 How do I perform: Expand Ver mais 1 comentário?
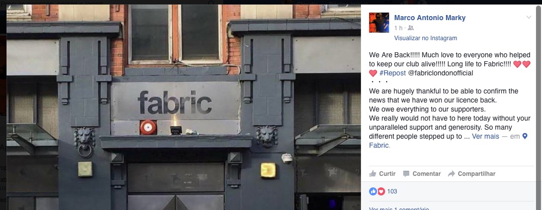399,208
